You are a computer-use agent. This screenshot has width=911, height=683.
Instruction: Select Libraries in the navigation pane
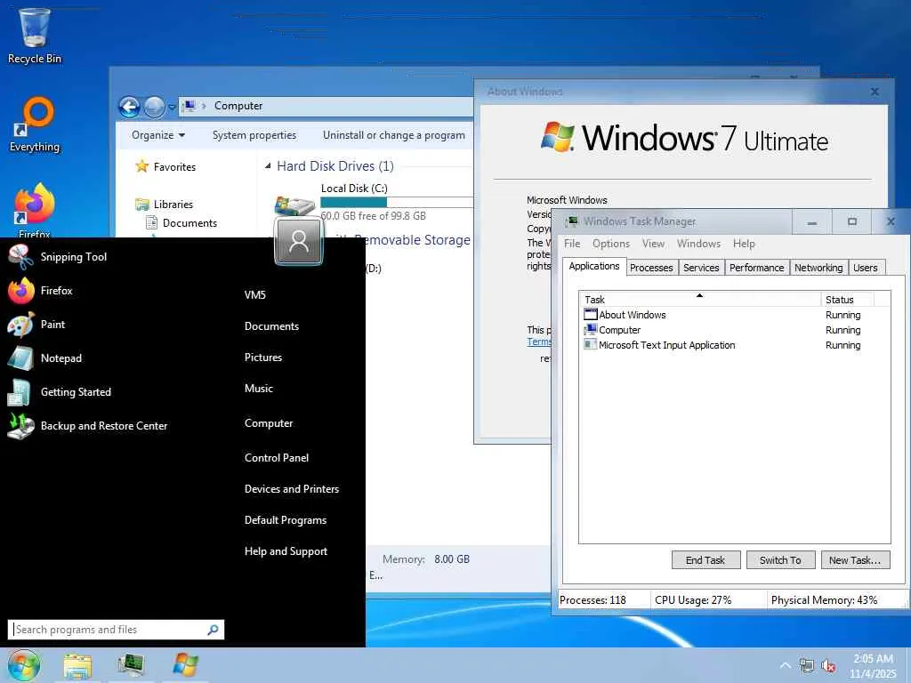tap(173, 204)
